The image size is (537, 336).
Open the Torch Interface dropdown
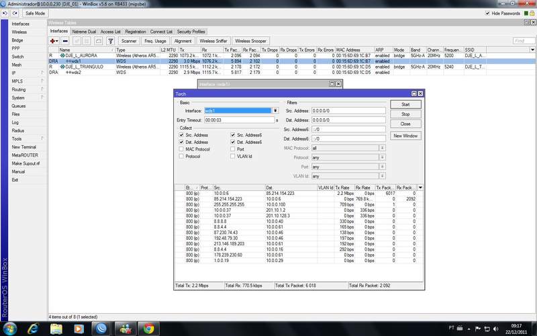tap(275, 111)
